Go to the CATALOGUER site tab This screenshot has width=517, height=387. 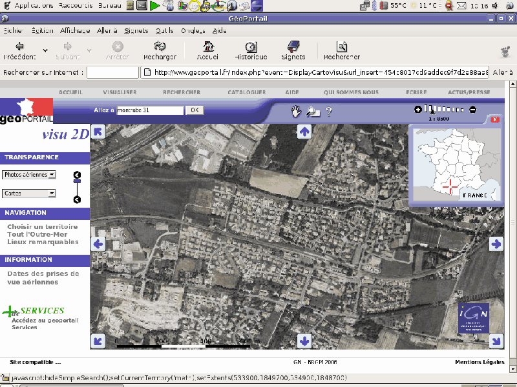coord(247,92)
